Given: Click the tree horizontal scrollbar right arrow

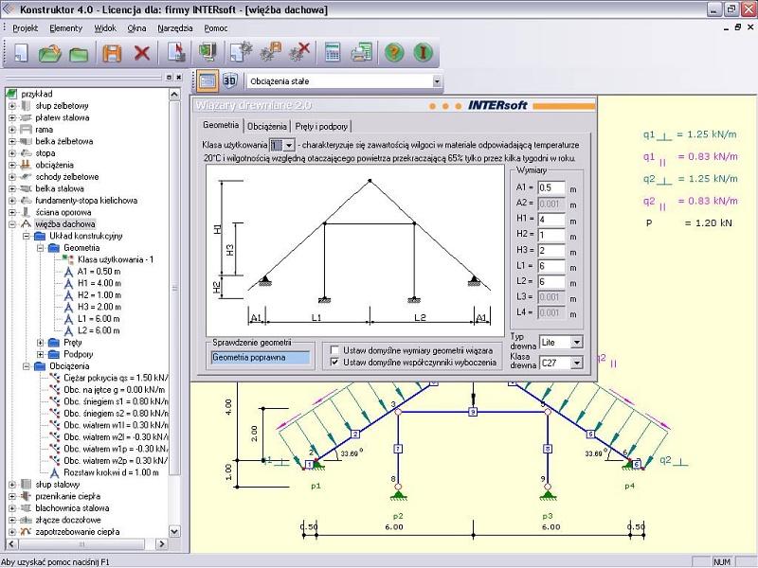Looking at the screenshot, I should (161, 543).
